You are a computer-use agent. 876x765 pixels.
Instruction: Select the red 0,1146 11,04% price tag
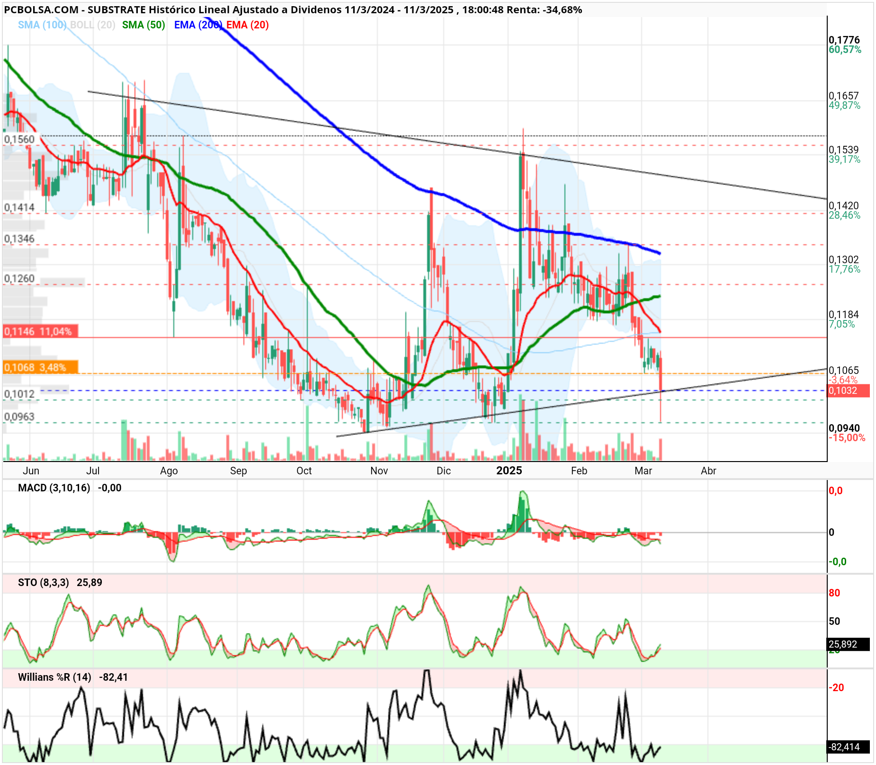coord(40,331)
